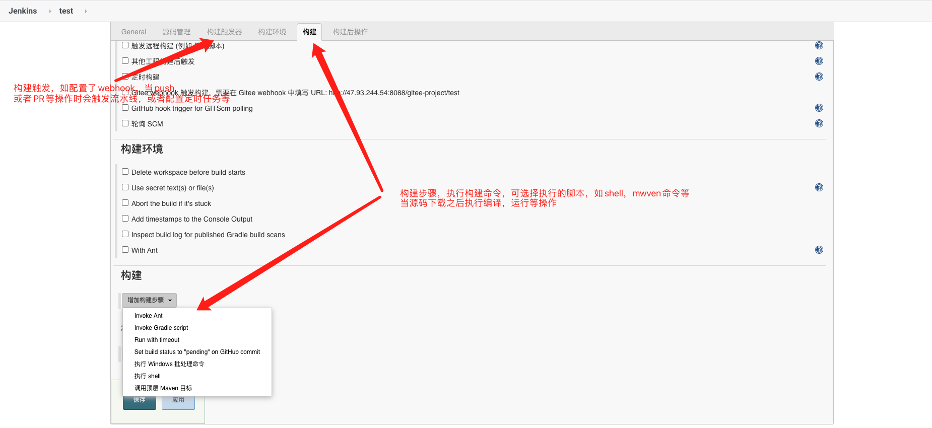Open the 构建后操作 tab
Viewport: 932px width, 428px height.
pyautogui.click(x=350, y=32)
